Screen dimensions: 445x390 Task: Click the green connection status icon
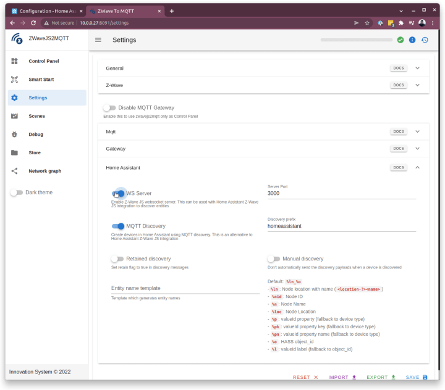click(x=400, y=40)
